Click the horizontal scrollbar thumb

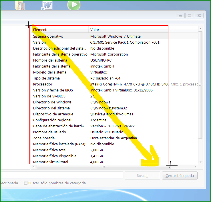103,167
